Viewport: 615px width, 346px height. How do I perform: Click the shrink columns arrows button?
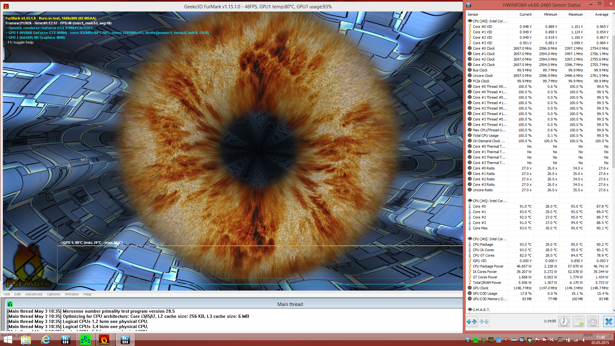click(484, 321)
